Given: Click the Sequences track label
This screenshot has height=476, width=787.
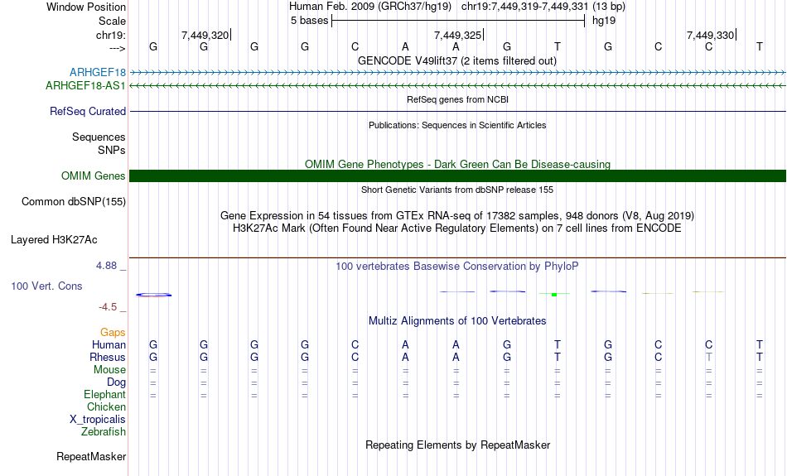Looking at the screenshot, I should [x=99, y=137].
